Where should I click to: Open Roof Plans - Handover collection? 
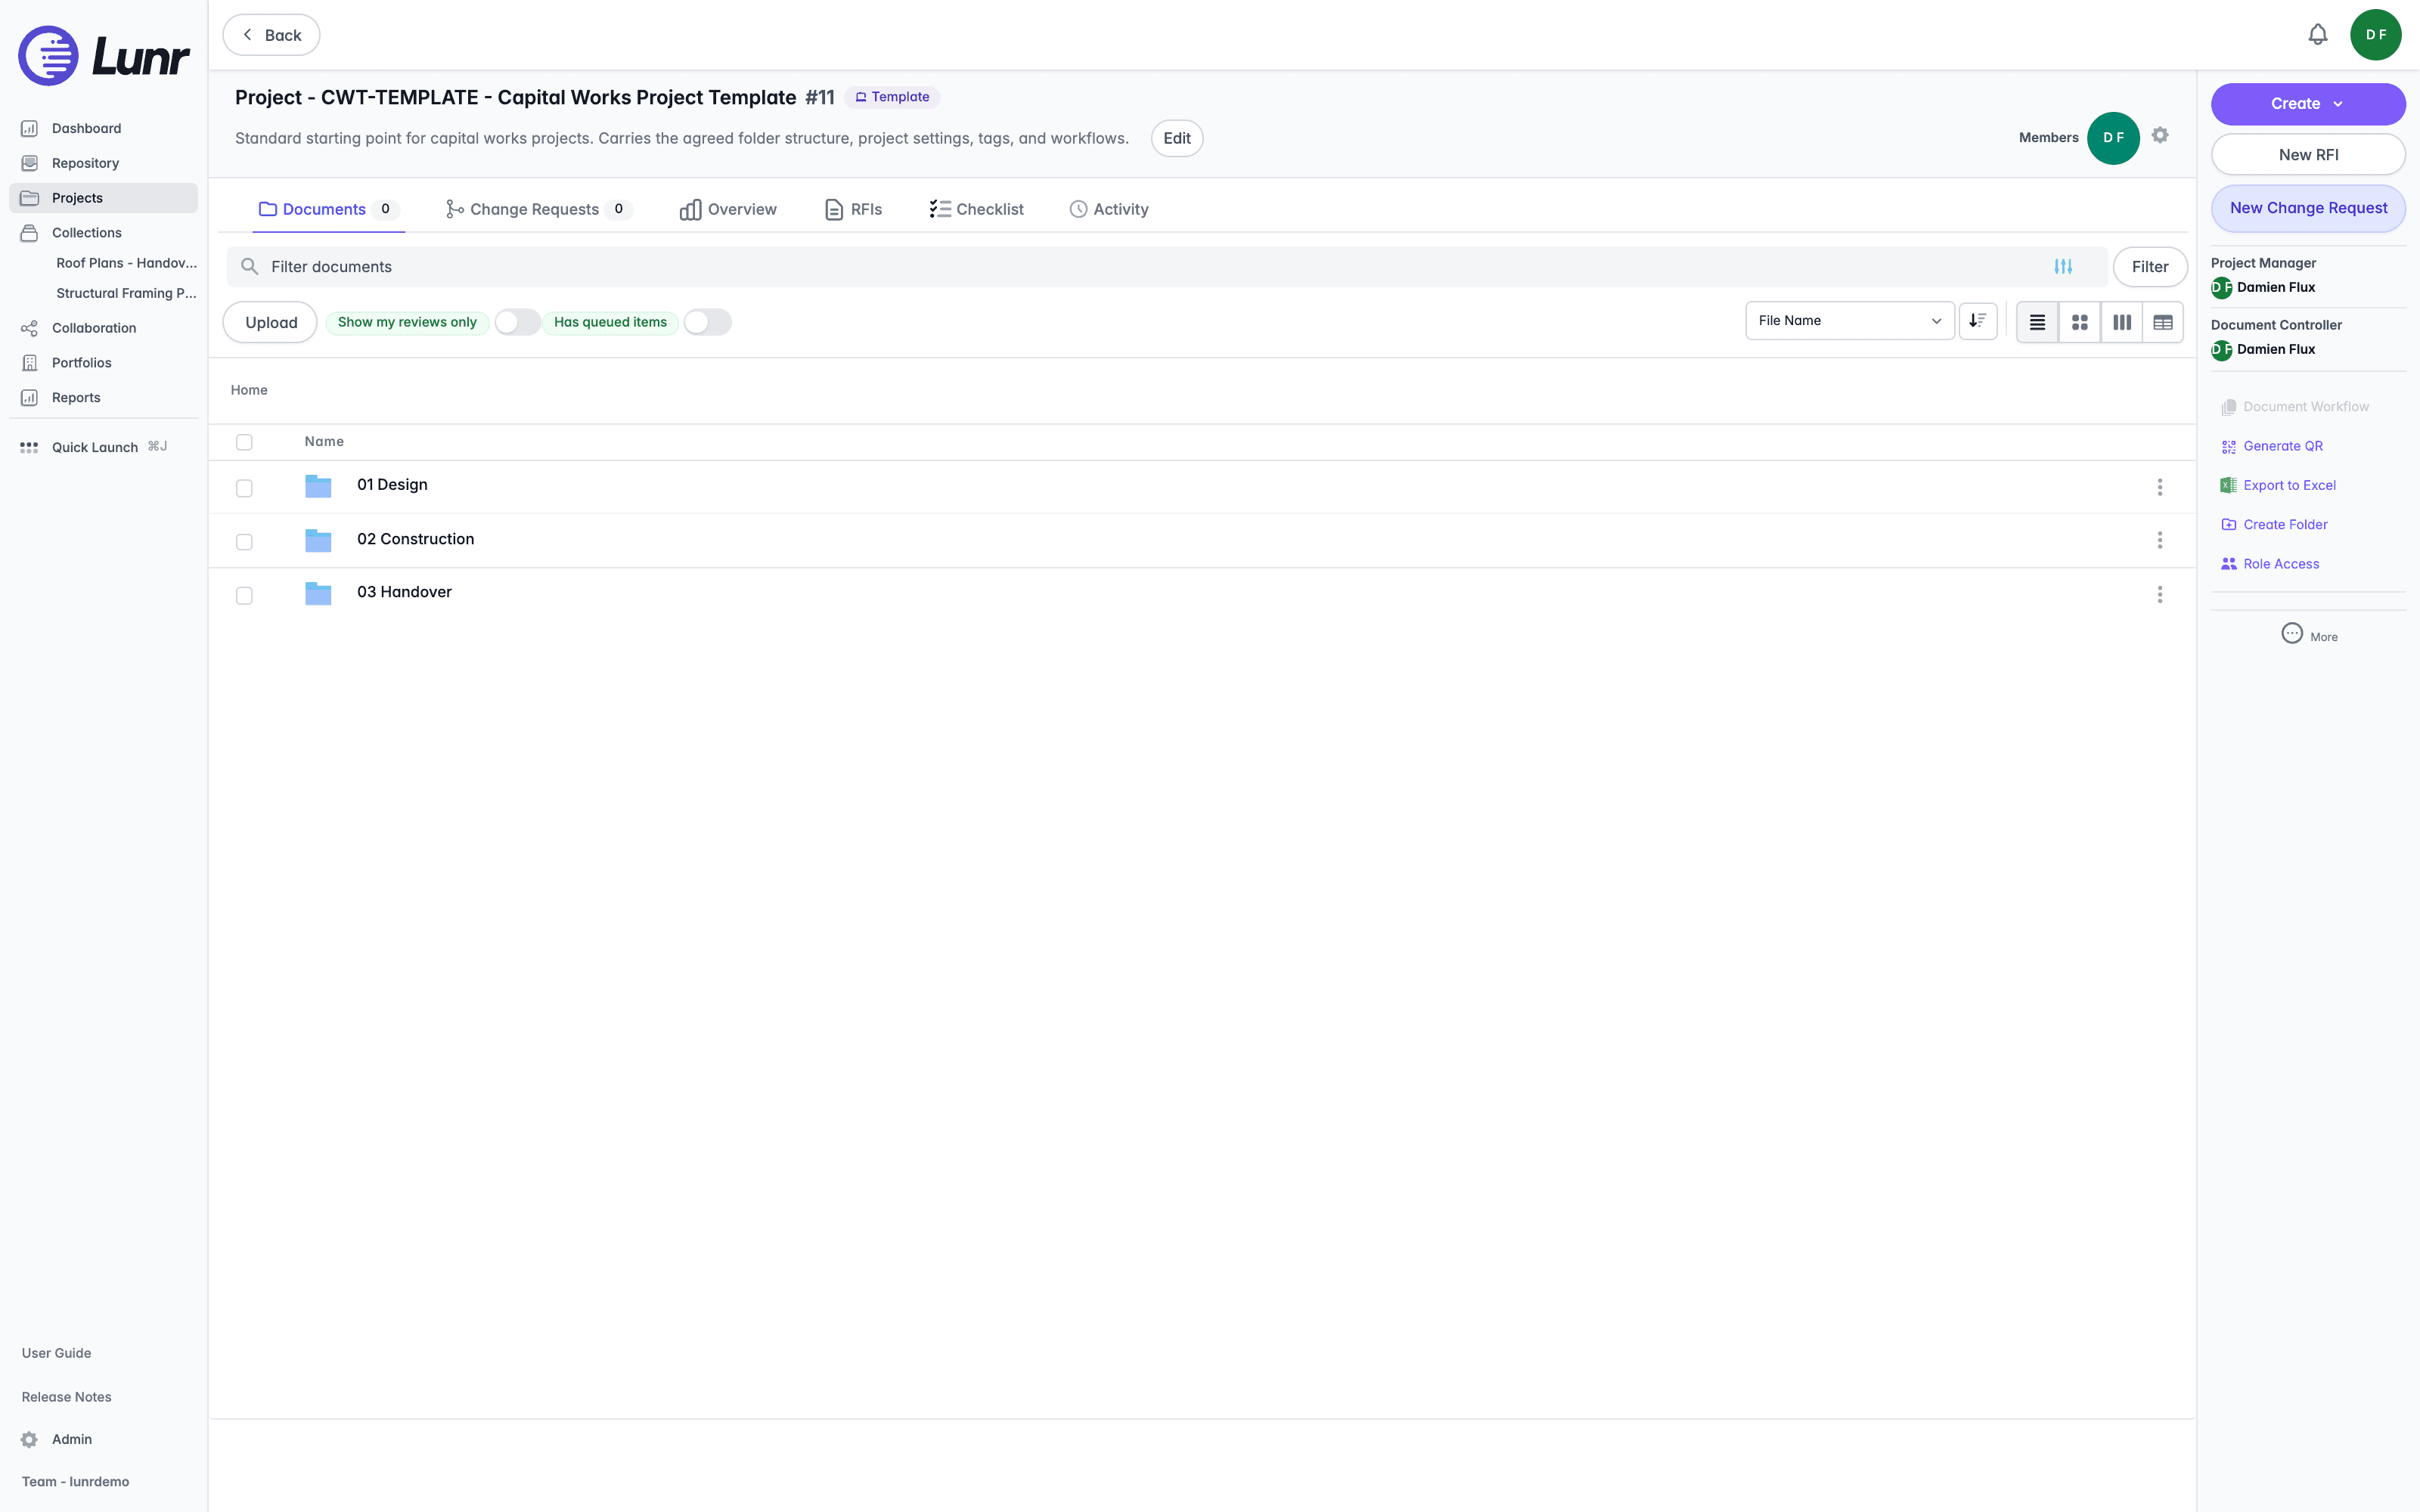(126, 263)
